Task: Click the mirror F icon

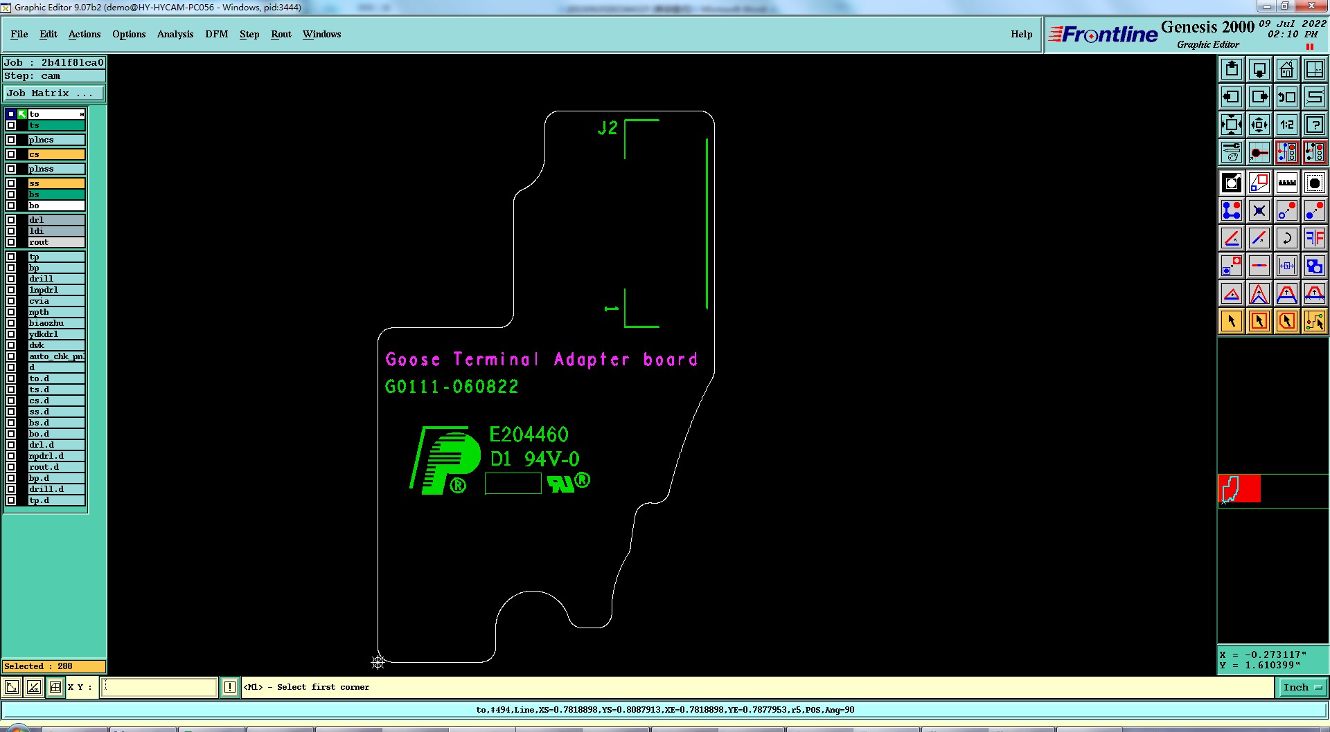Action: (1315, 238)
